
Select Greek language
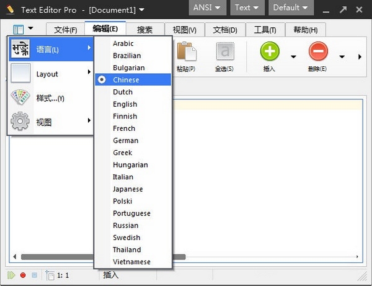pyautogui.click(x=133, y=153)
